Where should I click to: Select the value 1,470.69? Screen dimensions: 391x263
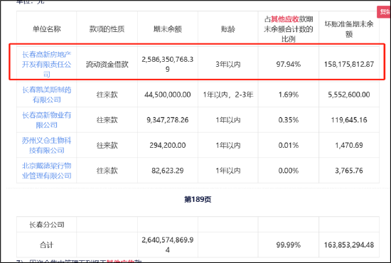(x=349, y=145)
